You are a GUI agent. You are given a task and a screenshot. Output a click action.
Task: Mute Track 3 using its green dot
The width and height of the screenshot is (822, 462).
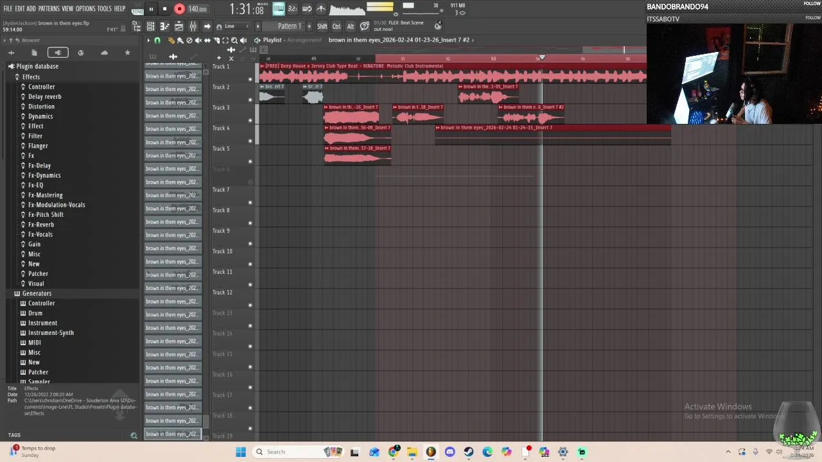click(250, 120)
